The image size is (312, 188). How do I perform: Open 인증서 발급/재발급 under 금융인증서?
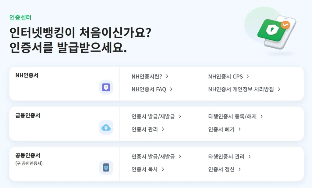(x=153, y=116)
